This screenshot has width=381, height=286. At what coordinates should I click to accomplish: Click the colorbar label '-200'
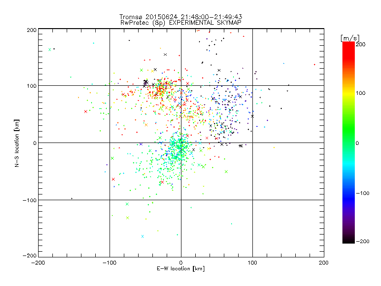click(362, 242)
